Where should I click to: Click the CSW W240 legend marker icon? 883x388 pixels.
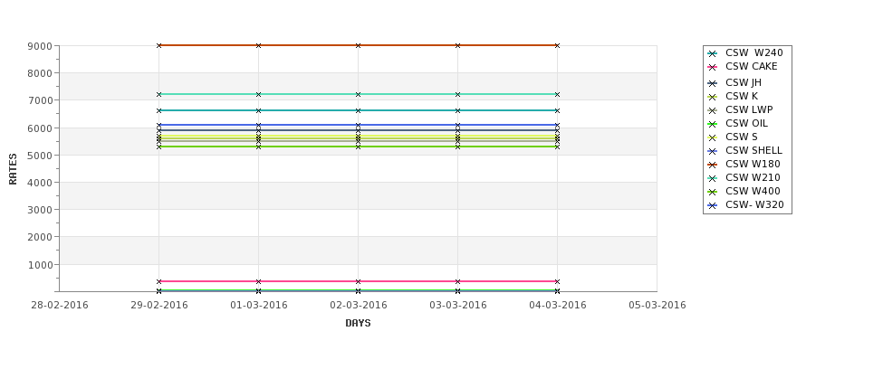712,54
